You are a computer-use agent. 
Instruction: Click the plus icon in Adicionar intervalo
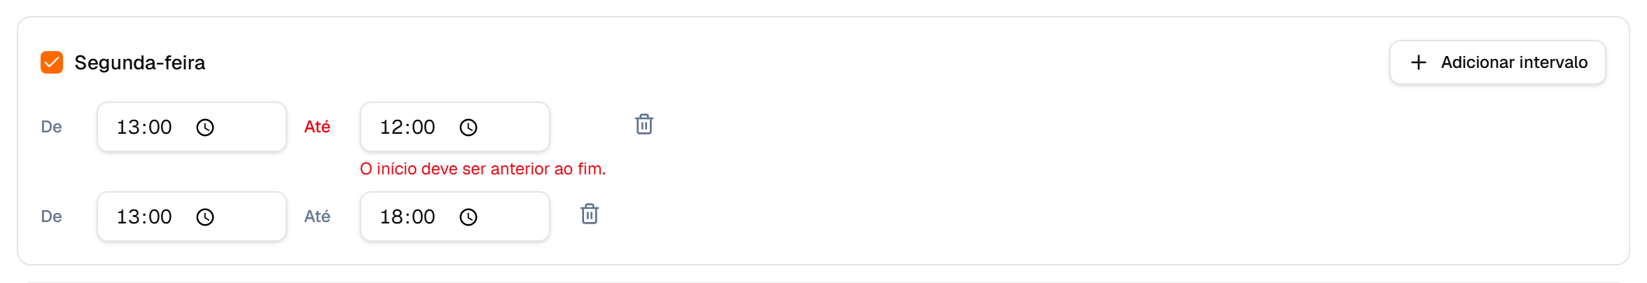(x=1418, y=62)
